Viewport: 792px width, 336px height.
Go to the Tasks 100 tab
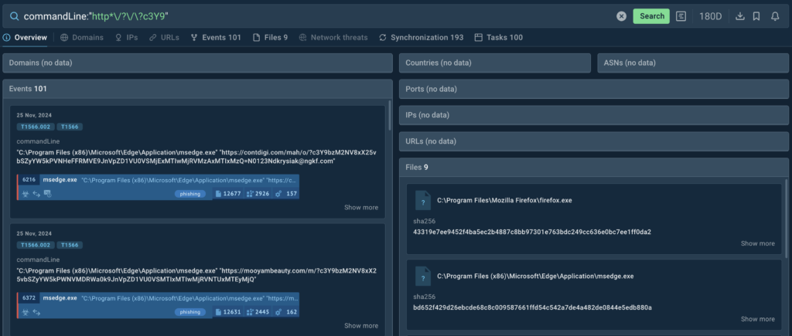[499, 37]
